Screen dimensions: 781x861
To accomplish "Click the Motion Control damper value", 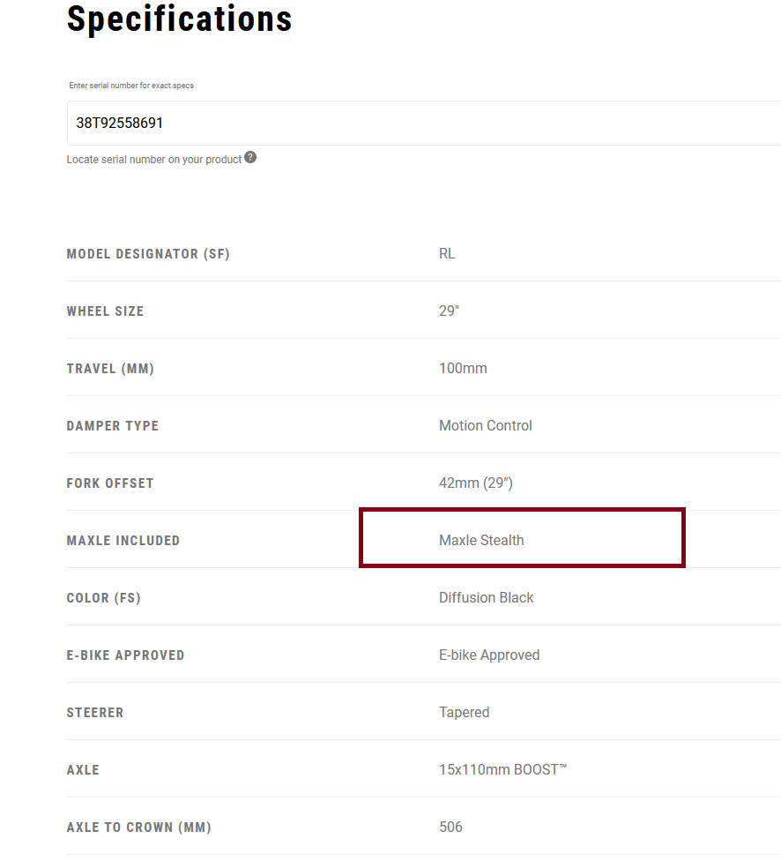I will 486,426.
